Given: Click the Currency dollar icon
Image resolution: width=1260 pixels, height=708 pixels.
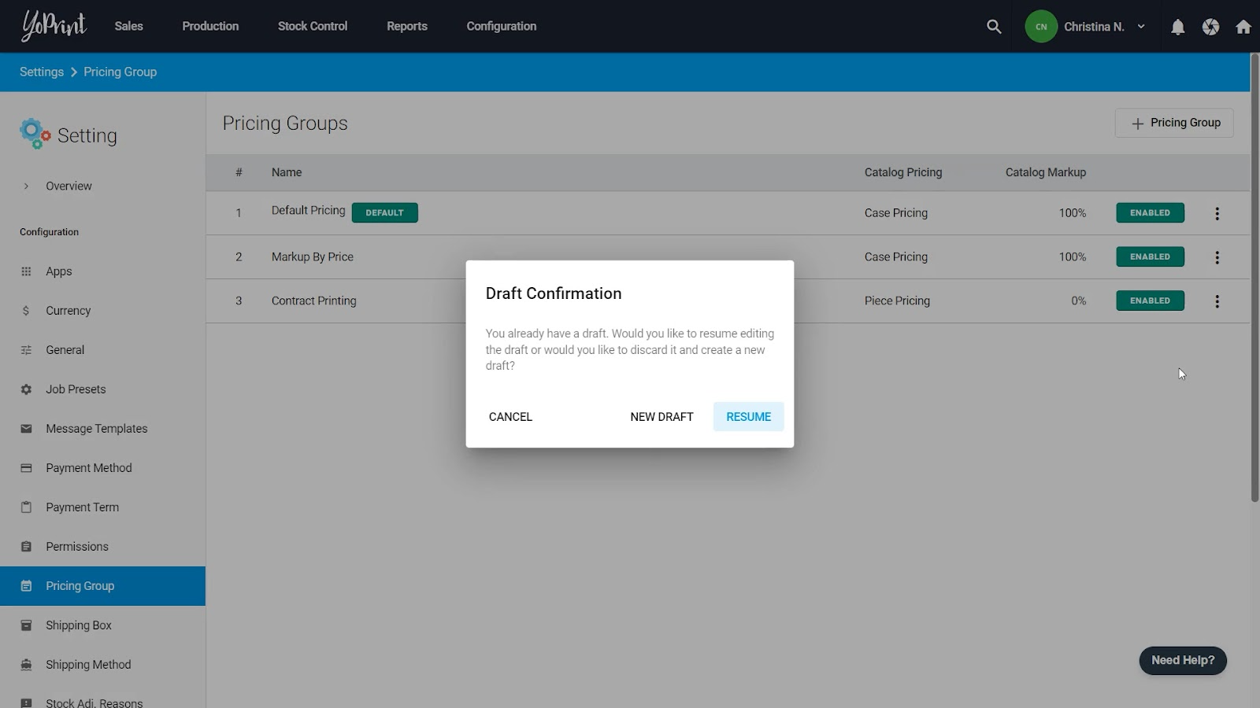Looking at the screenshot, I should (x=26, y=311).
